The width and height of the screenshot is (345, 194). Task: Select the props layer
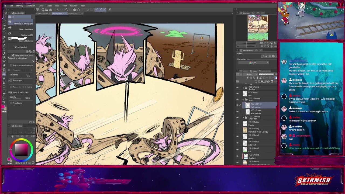pyautogui.click(x=259, y=137)
